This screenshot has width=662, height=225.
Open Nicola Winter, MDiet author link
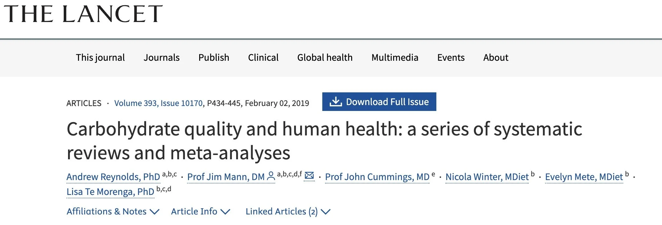tap(487, 177)
